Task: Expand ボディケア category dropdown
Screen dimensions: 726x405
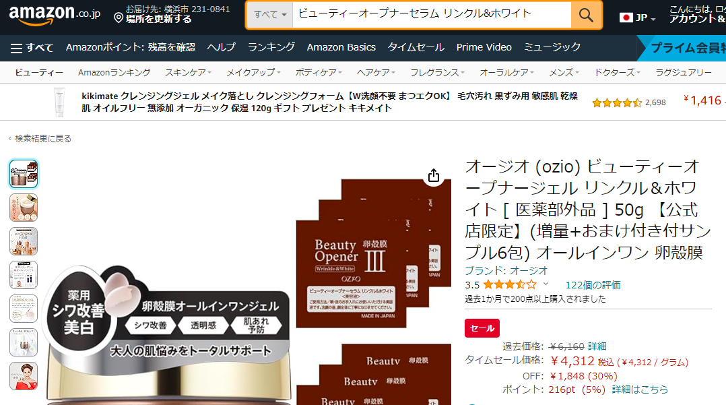Action: pos(319,72)
